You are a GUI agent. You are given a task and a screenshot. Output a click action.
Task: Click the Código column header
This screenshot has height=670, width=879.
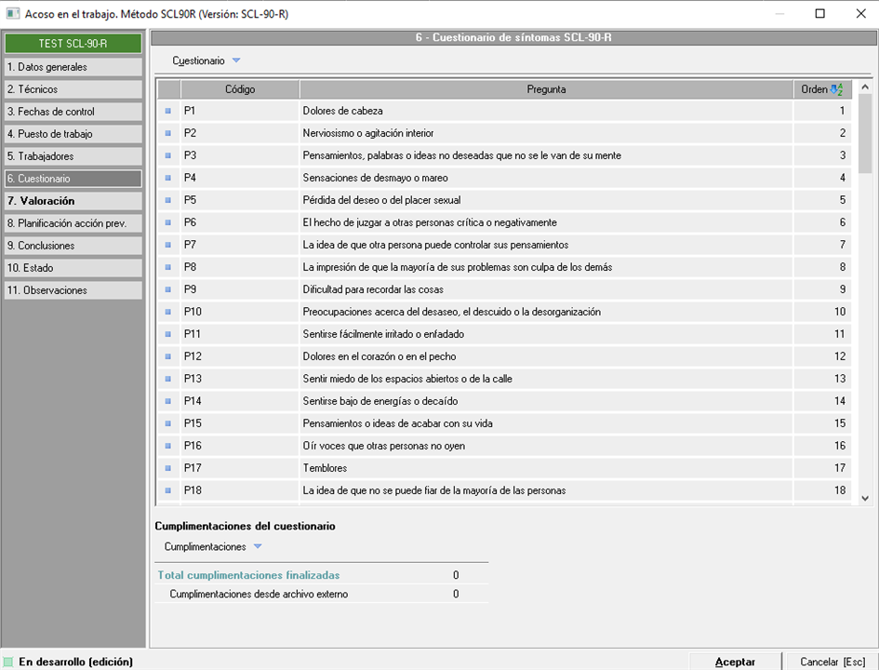[240, 89]
